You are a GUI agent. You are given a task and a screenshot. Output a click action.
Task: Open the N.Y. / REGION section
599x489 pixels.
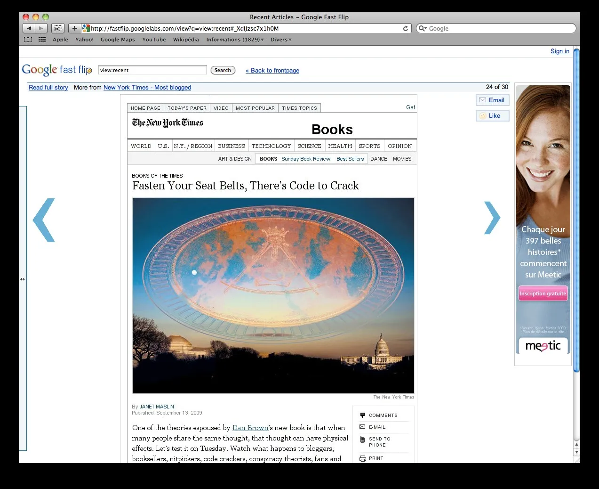193,146
